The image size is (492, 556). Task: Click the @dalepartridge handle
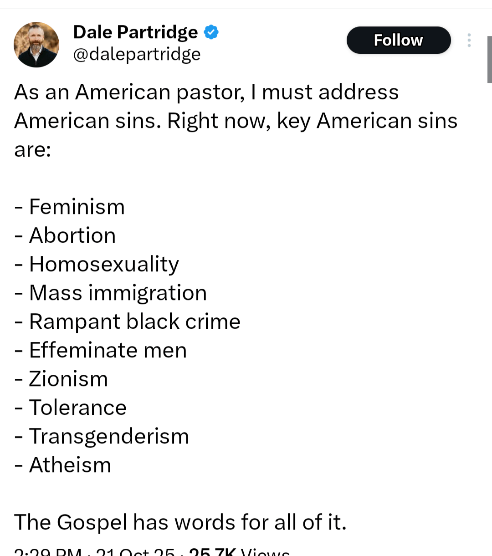click(x=137, y=55)
